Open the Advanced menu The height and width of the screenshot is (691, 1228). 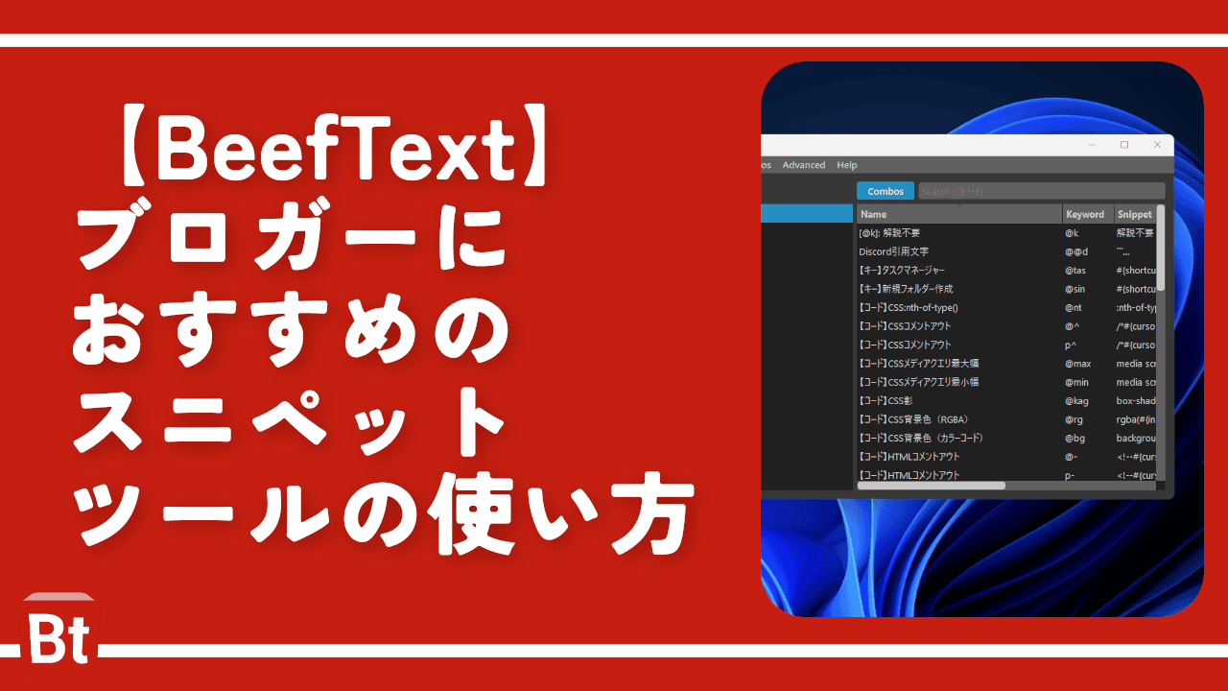(803, 165)
